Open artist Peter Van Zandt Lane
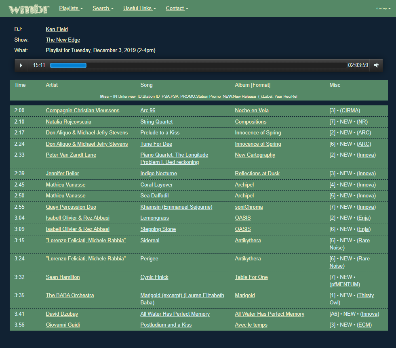Viewport: 396px width, 348px height. (71, 155)
